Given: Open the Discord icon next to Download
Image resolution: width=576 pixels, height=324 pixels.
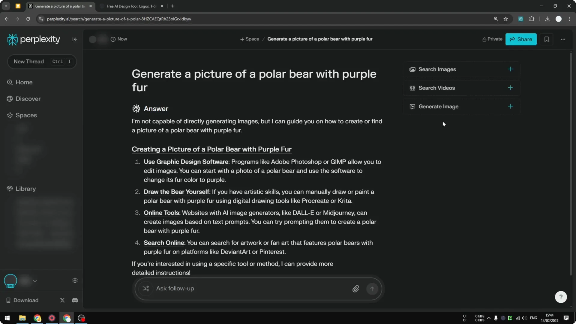Looking at the screenshot, I should [x=75, y=300].
